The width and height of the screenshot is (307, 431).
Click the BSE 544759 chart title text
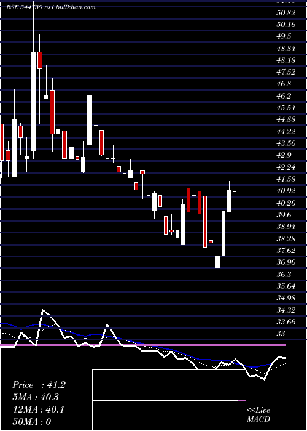51,7
